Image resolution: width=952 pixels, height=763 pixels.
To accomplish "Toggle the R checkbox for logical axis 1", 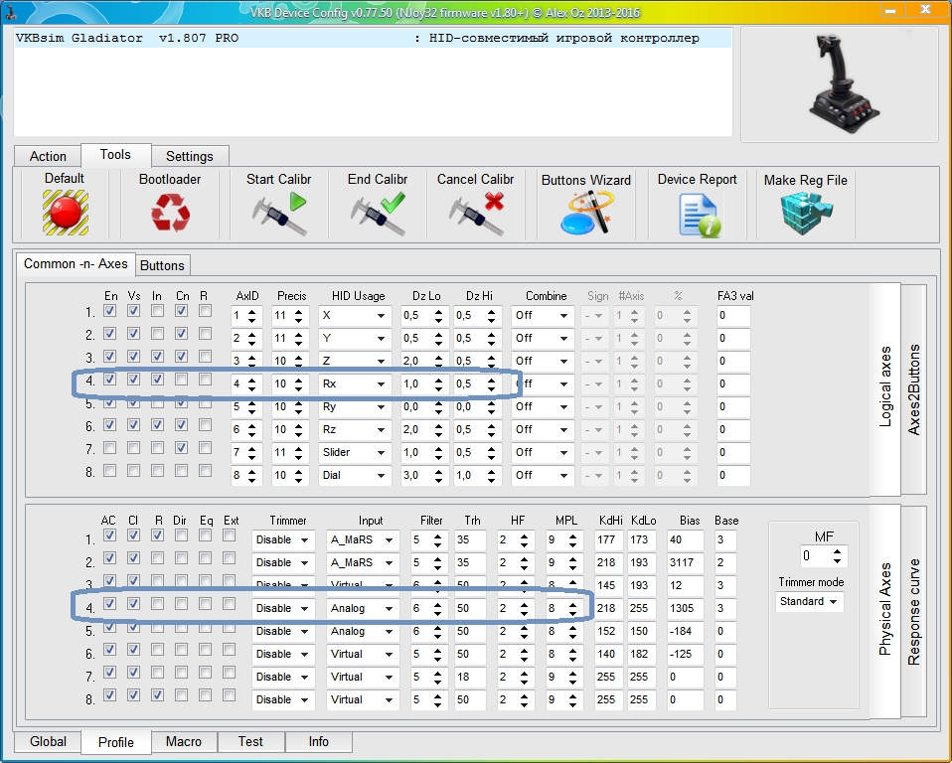I will 205,311.
